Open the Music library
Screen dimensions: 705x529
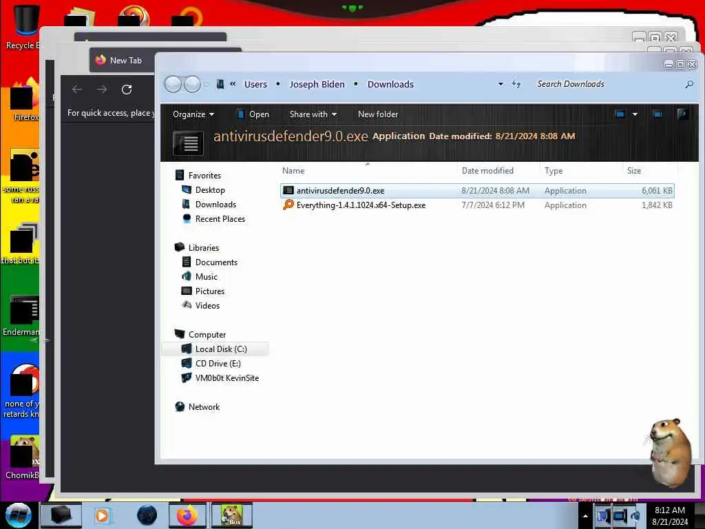click(207, 277)
